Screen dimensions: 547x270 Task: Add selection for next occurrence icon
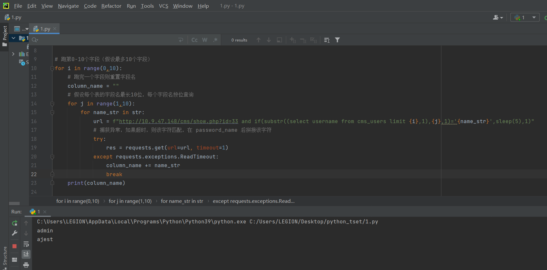[293, 40]
